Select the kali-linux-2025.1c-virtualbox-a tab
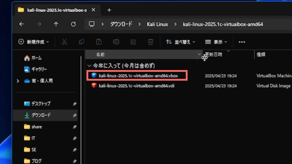Screen dimensions: 292x164 [x=56, y=10]
